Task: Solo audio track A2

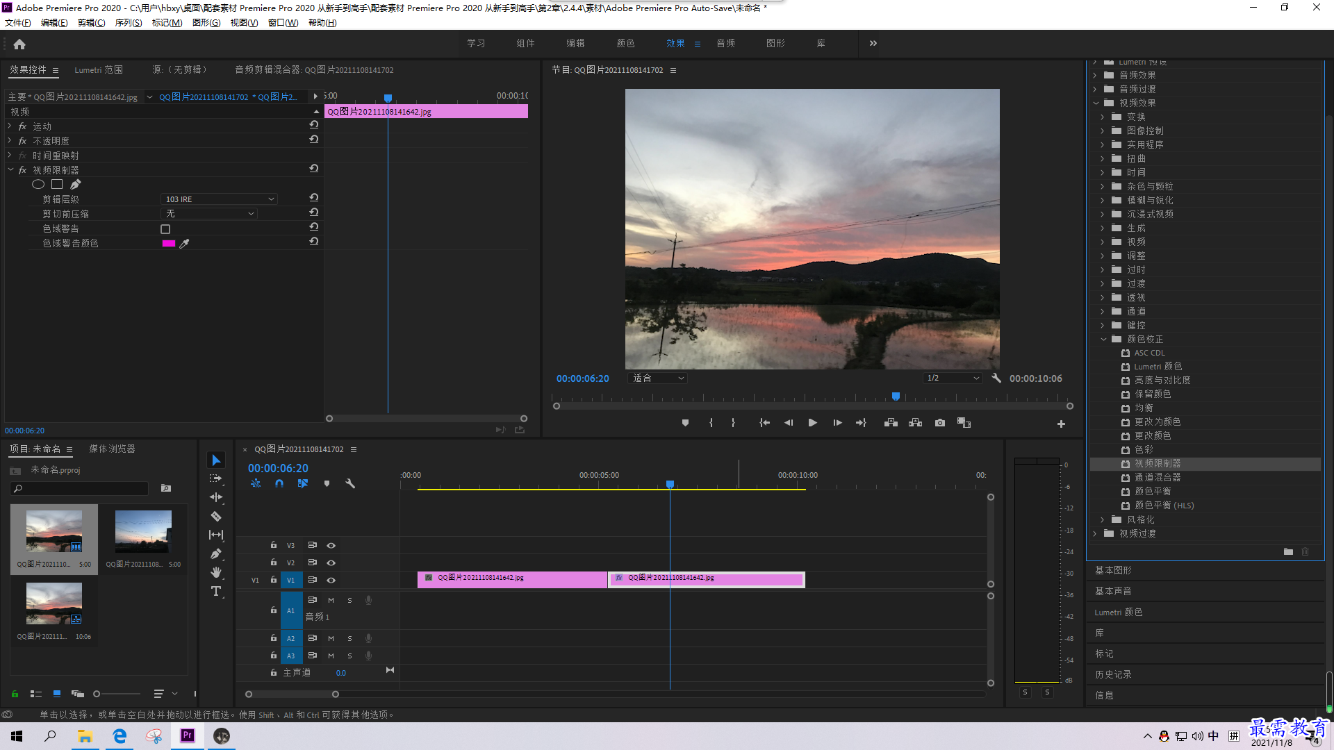Action: coord(349,639)
